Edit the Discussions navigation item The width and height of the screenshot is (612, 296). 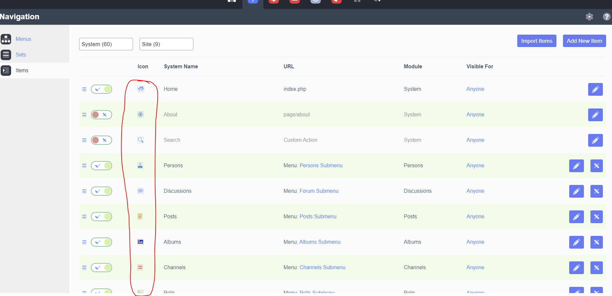point(576,191)
